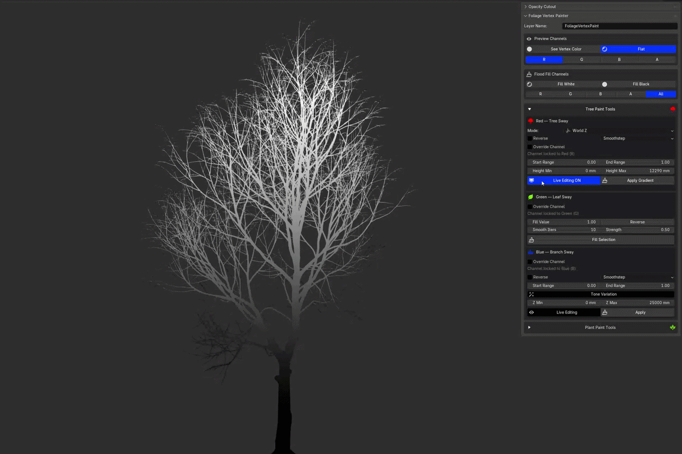Select the G preview channel
Screen dimensions: 682x454
click(x=581, y=60)
